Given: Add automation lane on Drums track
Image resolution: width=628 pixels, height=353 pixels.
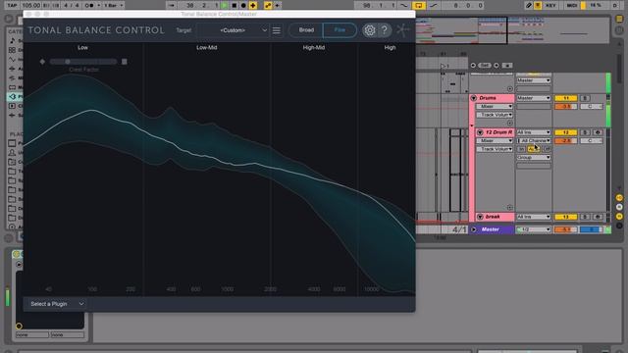Looking at the screenshot, I should (509, 123).
